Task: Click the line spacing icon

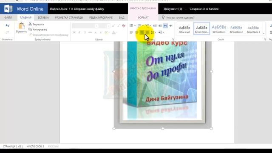Action: tap(152, 32)
